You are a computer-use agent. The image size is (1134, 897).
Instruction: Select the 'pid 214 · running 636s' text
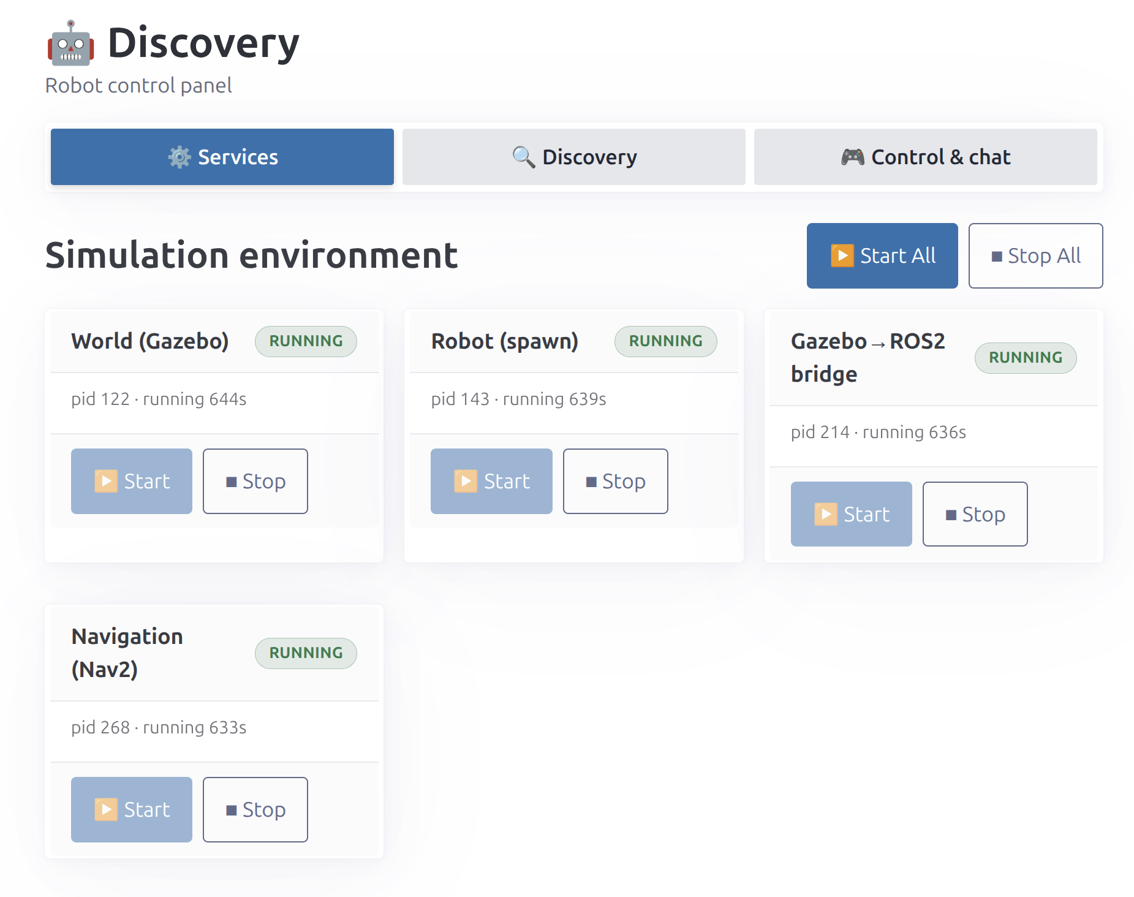tap(879, 433)
